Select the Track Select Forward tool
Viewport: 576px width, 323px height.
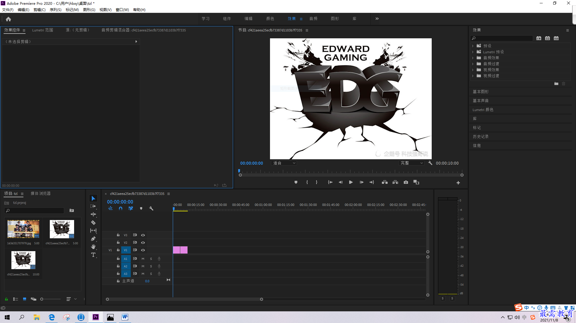point(93,206)
